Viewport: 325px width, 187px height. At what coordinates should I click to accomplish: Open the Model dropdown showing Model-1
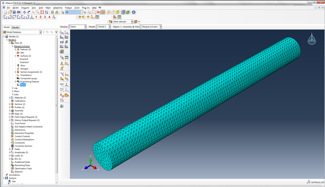point(104,27)
